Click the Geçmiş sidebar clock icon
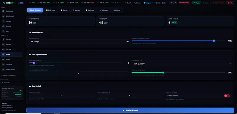 click(x=3, y=26)
